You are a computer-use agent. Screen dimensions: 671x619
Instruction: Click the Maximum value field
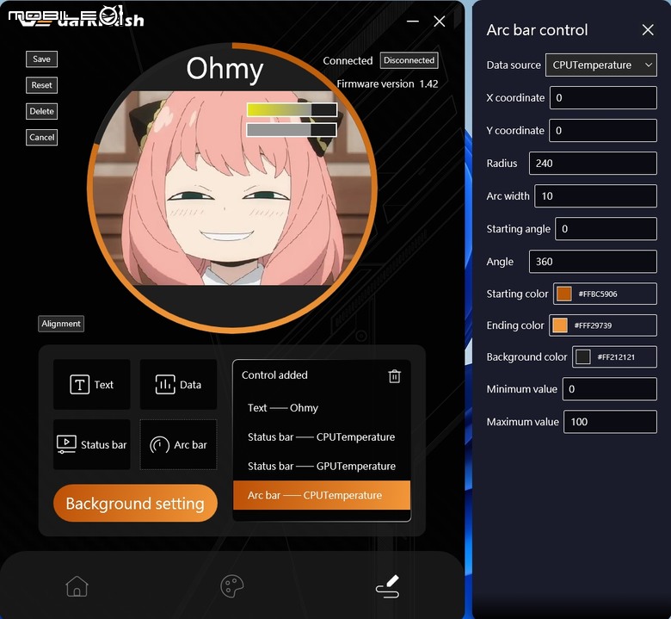click(x=610, y=422)
